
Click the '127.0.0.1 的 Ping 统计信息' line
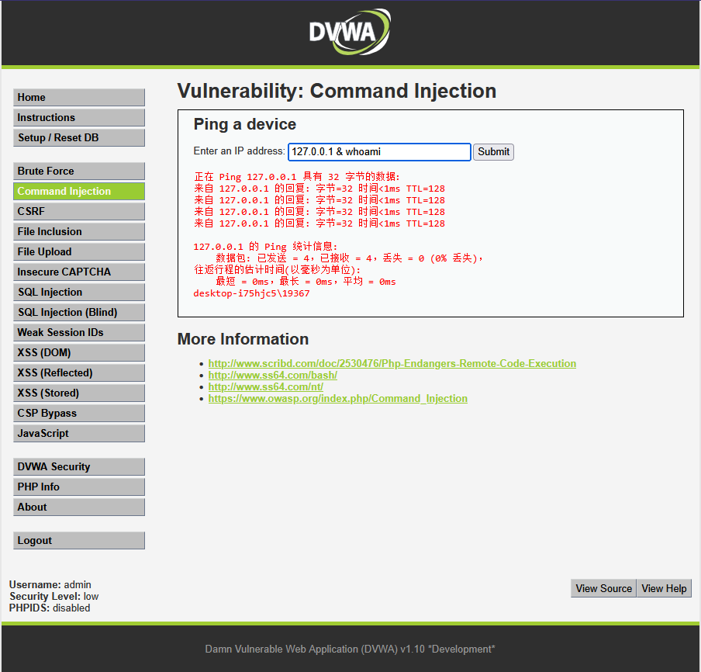click(x=265, y=247)
